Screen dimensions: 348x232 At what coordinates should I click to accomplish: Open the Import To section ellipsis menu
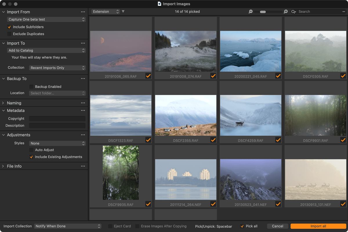83,43
